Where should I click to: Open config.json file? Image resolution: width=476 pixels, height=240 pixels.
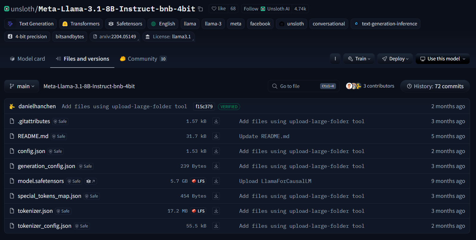coord(31,151)
